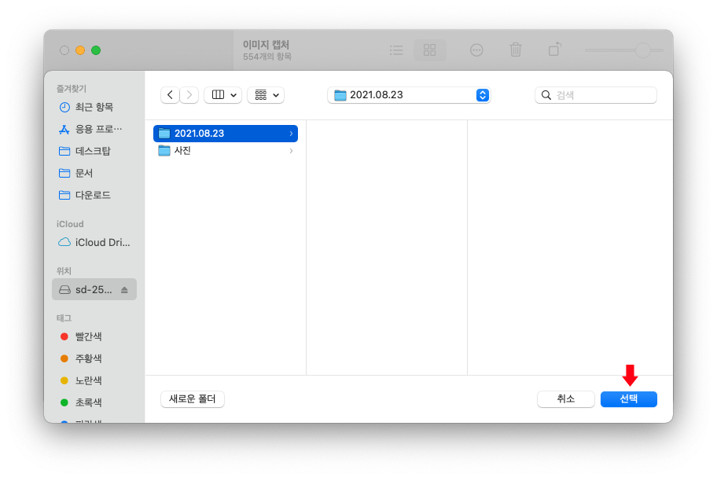Select the 빨간색 tag

94,336
